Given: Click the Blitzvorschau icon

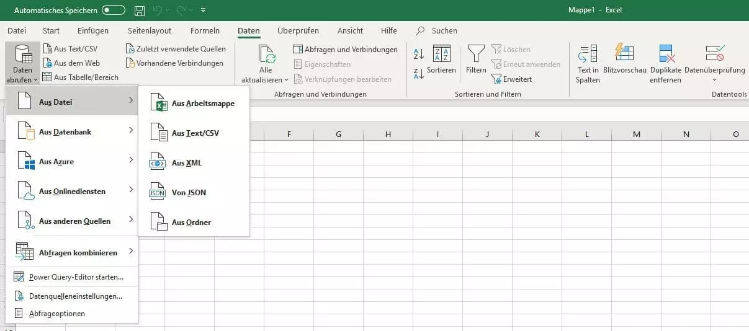Looking at the screenshot, I should click(x=624, y=53).
